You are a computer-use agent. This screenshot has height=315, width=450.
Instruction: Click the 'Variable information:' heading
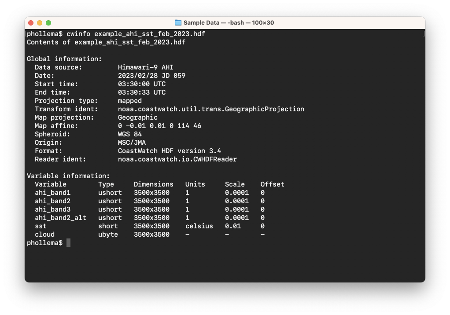(x=68, y=176)
